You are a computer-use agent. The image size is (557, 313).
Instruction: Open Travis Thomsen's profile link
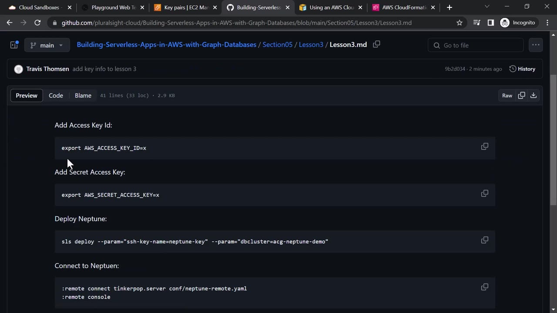coord(47,69)
